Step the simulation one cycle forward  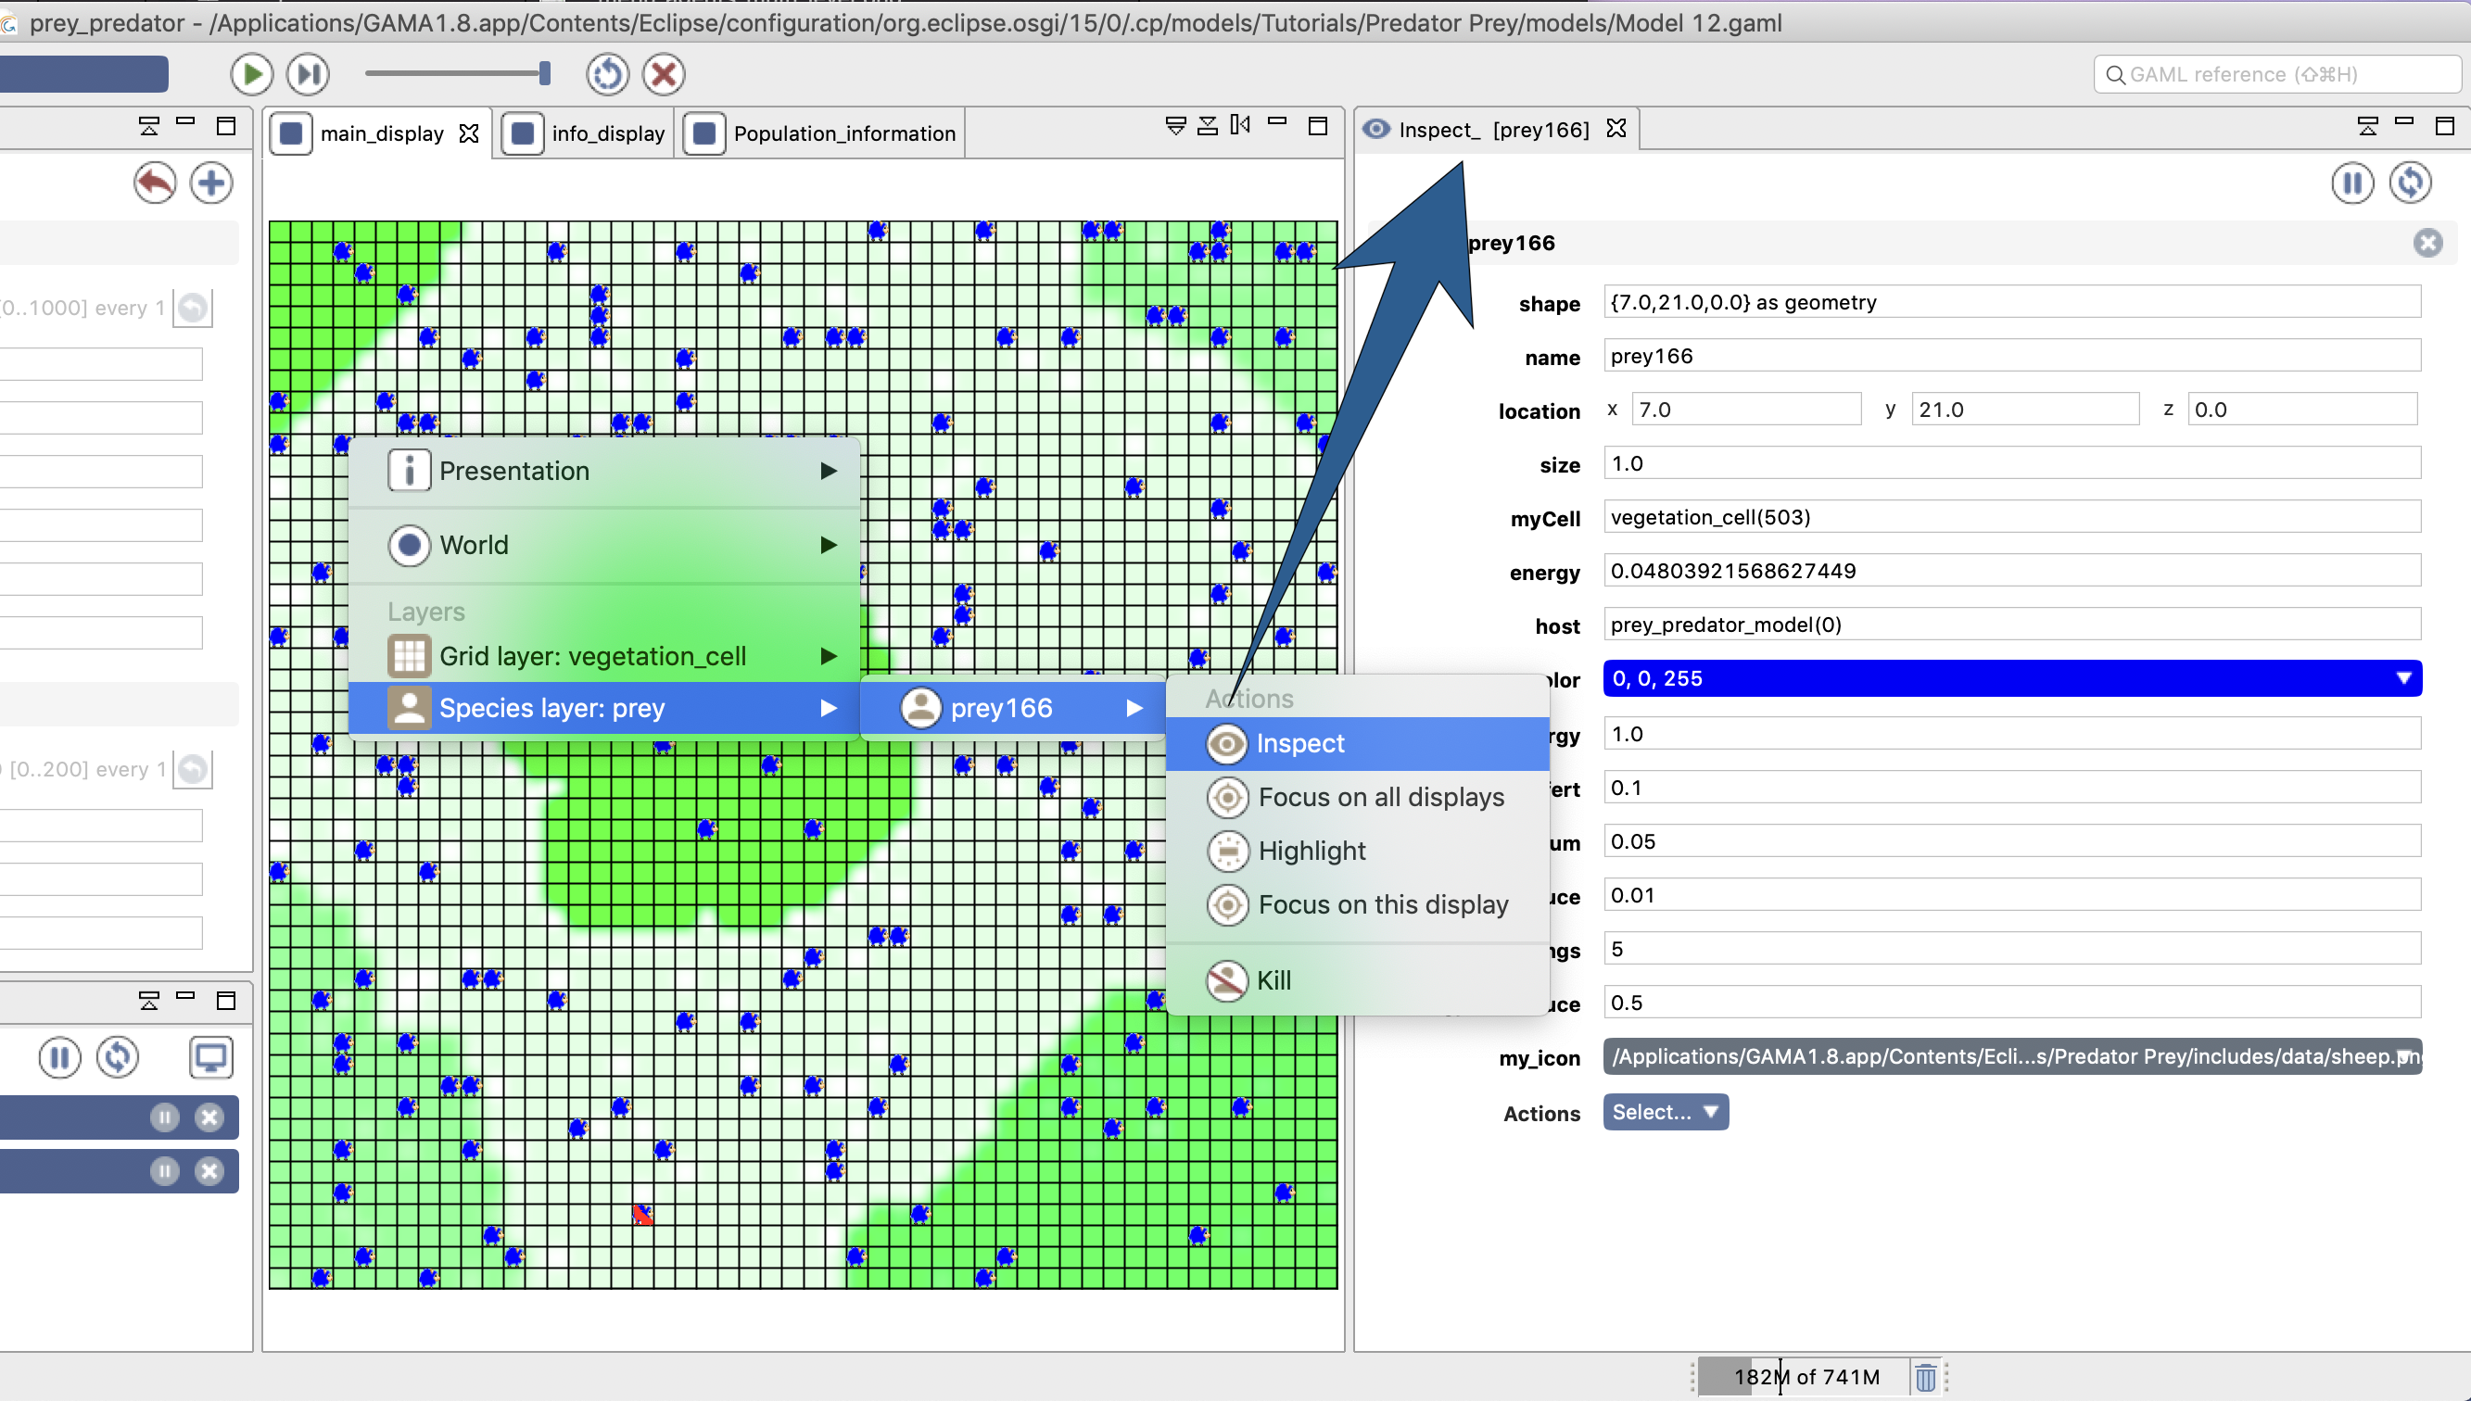pos(308,74)
